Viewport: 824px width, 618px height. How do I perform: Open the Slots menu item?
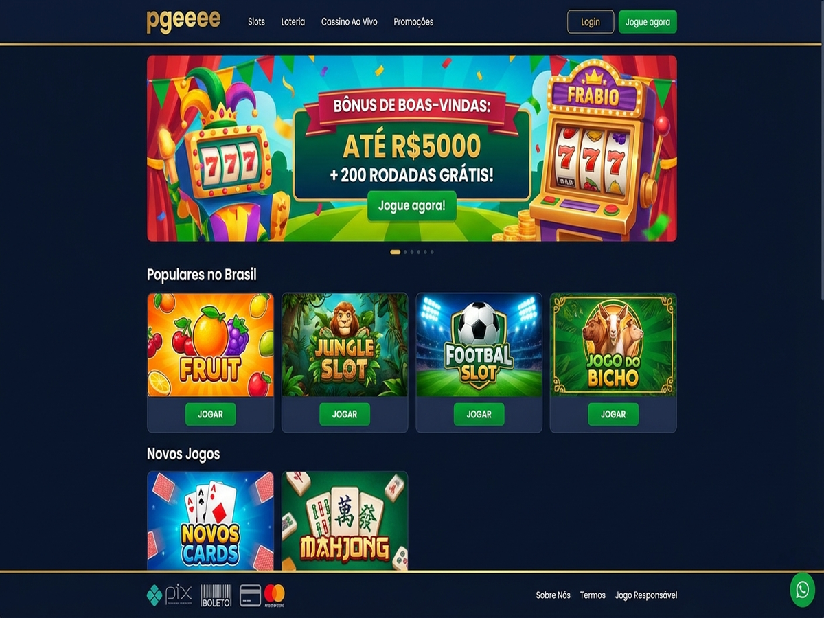(256, 22)
